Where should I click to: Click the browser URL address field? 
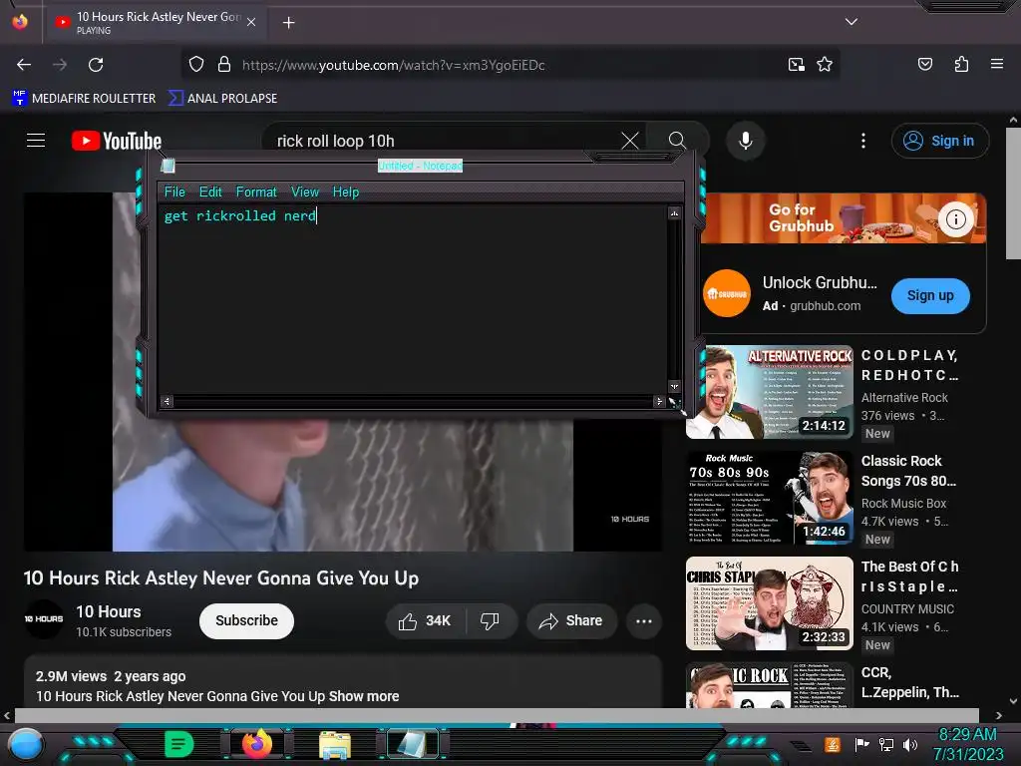pyautogui.click(x=508, y=65)
